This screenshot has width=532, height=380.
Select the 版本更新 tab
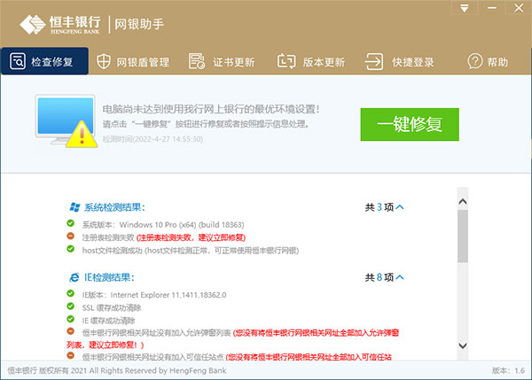click(x=311, y=62)
